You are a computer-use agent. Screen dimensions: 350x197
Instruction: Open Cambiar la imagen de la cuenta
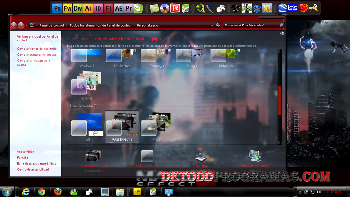[34, 62]
